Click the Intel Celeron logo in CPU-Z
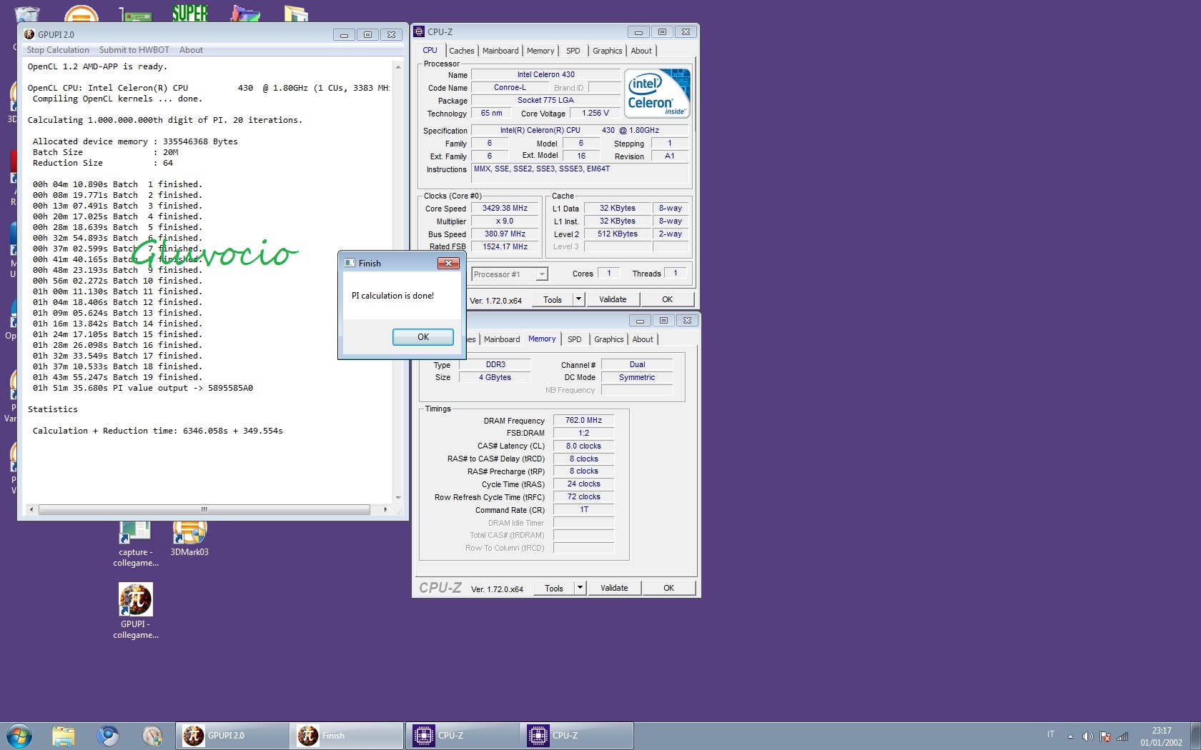Image resolution: width=1201 pixels, height=750 pixels. (657, 93)
